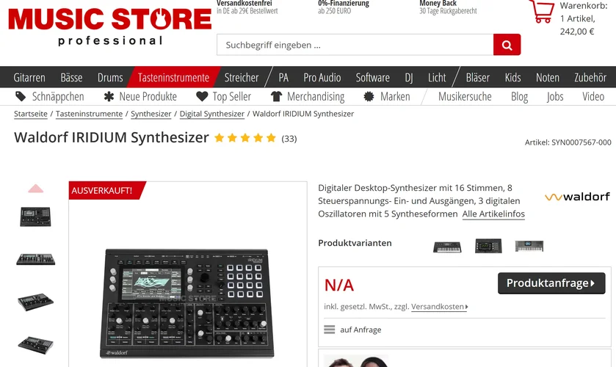Open Merchandising with the t-shirt icon
The width and height of the screenshot is (616, 367).
click(x=308, y=97)
